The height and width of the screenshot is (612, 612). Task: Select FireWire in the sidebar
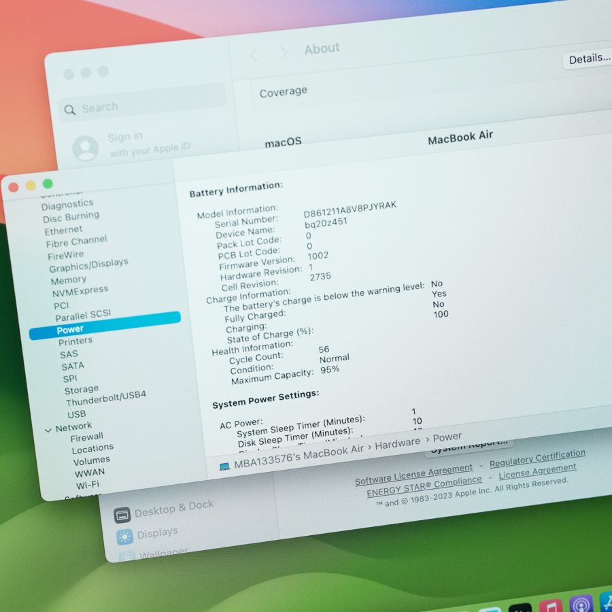[x=65, y=255]
